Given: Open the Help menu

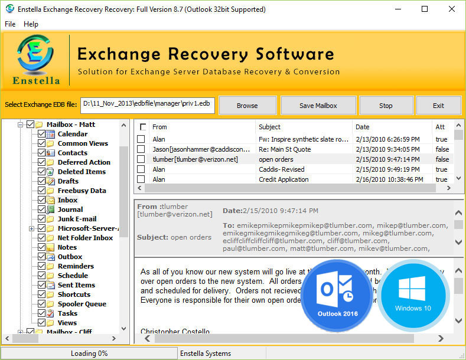Looking at the screenshot, I should (31, 24).
